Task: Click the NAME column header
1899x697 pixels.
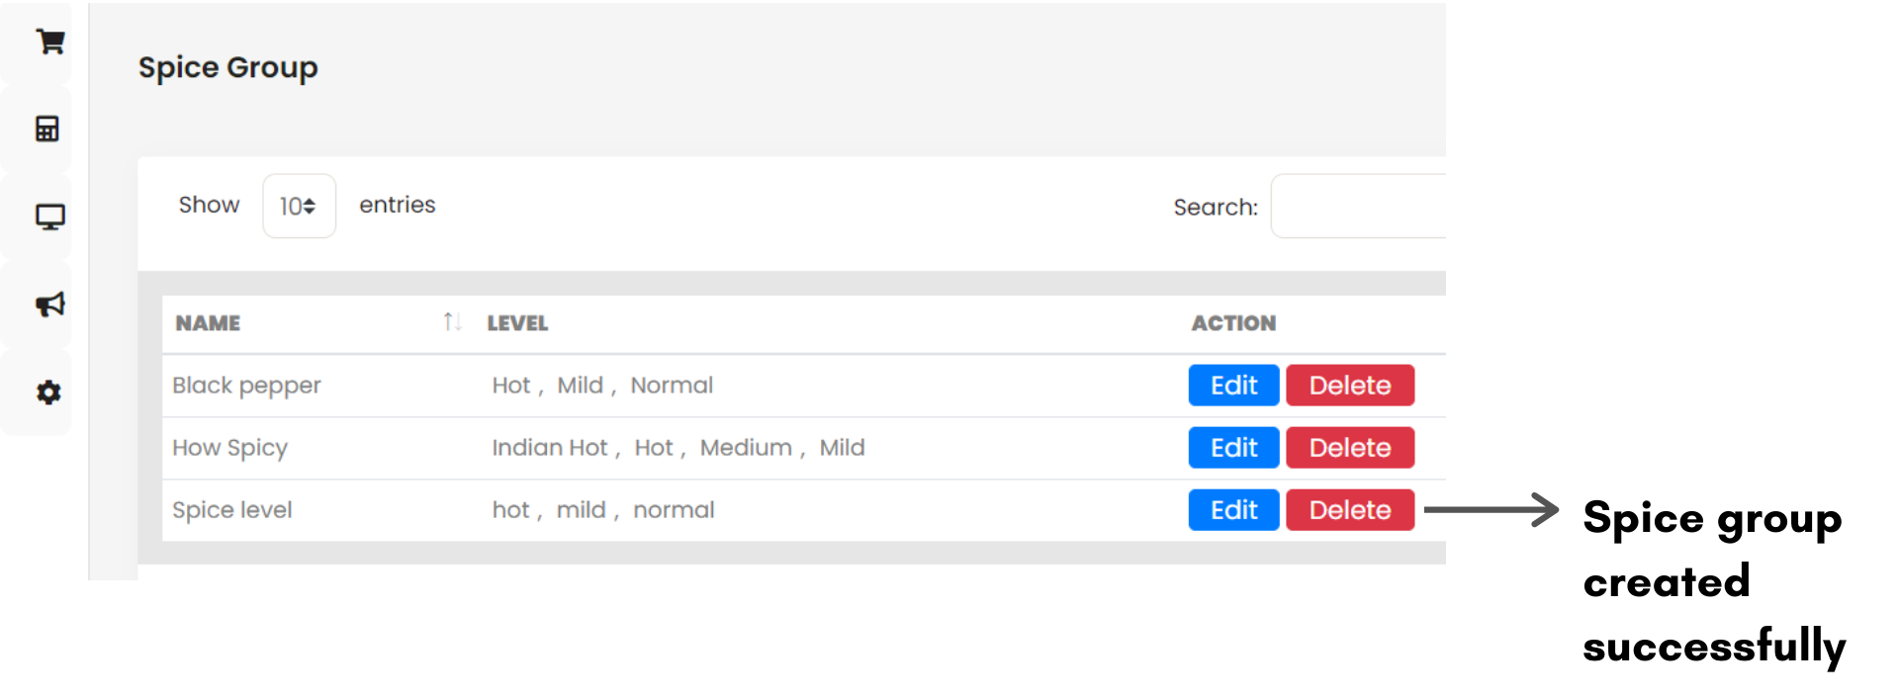Action: click(x=208, y=323)
